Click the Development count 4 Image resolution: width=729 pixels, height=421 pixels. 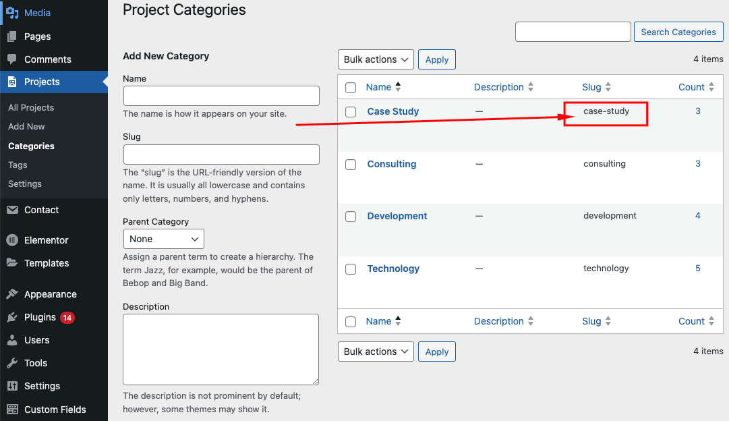pyautogui.click(x=698, y=216)
